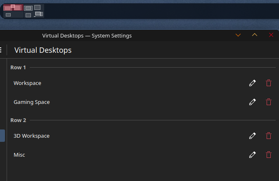279x181 pixels.
Task: Delete the Workspace desktop via trash icon
Action: point(269,83)
